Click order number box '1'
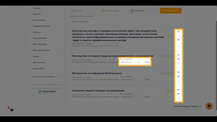 (x=178, y=47)
